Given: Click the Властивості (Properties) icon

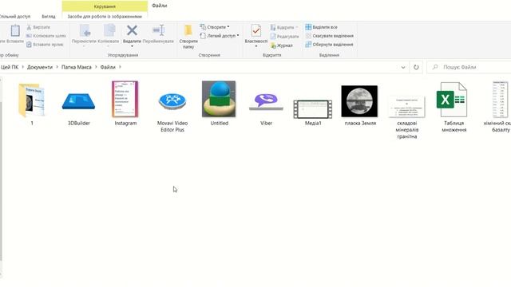Looking at the screenshot, I should coord(256,31).
